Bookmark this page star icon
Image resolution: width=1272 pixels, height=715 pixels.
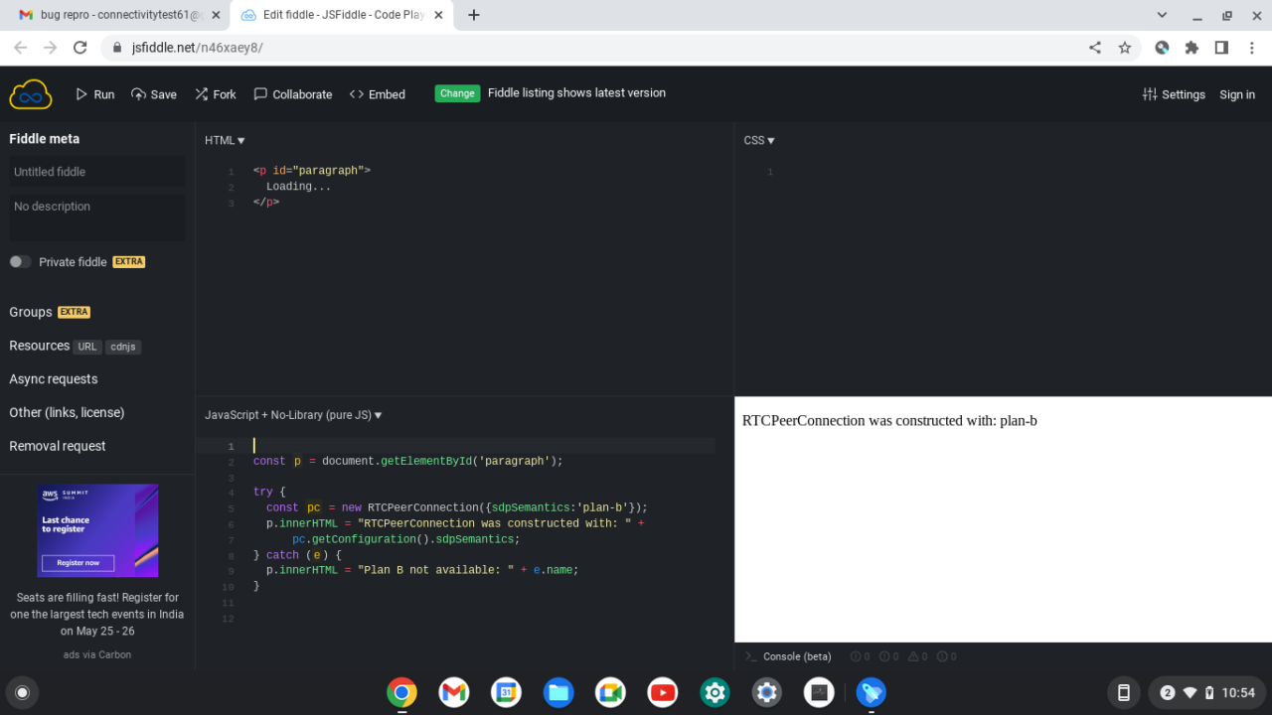1125,48
